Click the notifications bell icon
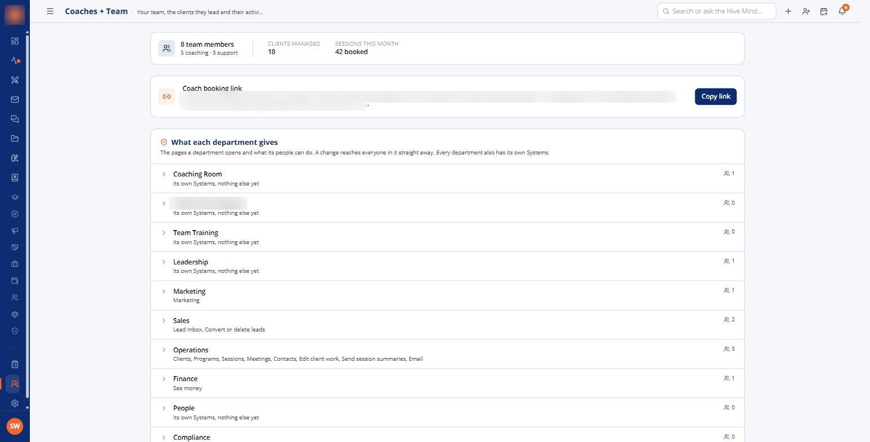The height and width of the screenshot is (442, 870). click(842, 11)
